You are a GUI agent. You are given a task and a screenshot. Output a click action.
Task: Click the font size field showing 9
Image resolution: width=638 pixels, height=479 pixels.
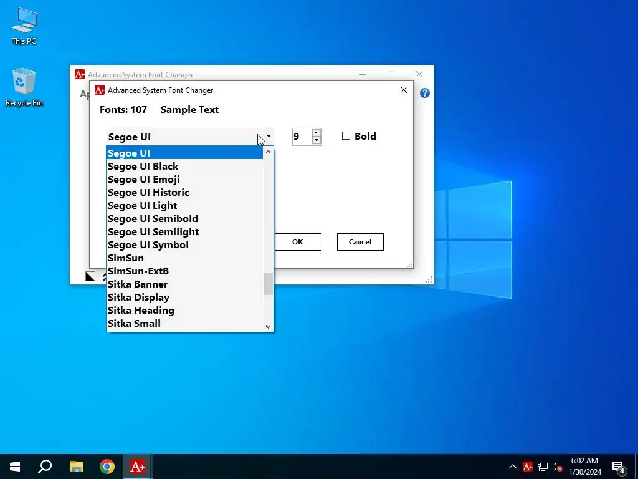click(x=302, y=137)
